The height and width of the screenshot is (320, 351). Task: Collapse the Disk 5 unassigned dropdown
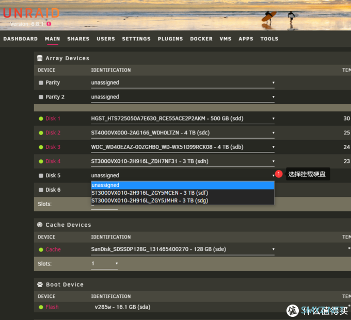click(183, 176)
